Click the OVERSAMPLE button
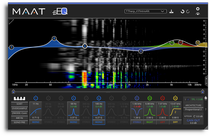The width and height of the screenshot is (209, 136). 20,109
